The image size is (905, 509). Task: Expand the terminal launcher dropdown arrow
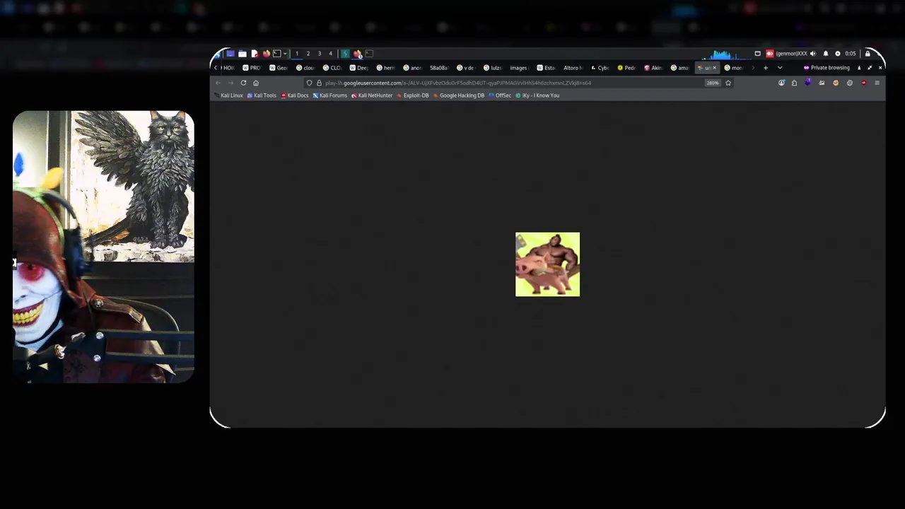(x=285, y=54)
